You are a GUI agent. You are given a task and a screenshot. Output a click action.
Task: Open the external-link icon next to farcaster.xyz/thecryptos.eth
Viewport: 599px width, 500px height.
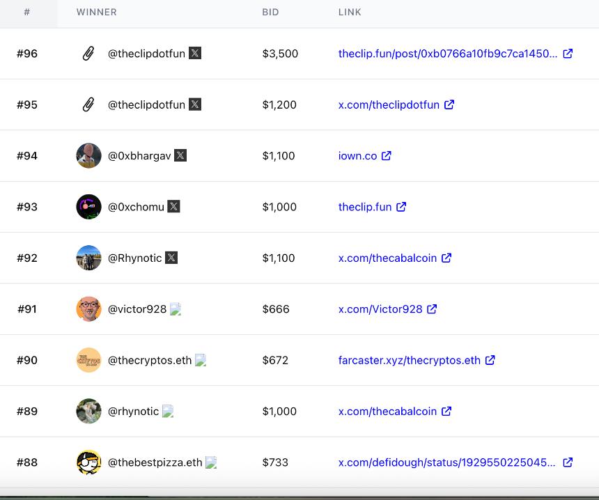pos(490,360)
